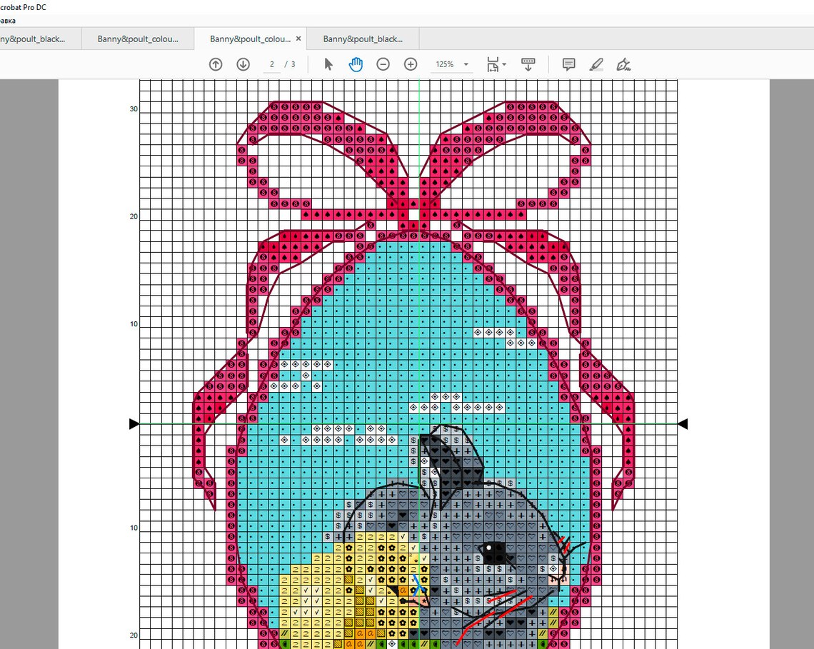Click into the page number input field
Screen dimensions: 814x649
pos(272,64)
